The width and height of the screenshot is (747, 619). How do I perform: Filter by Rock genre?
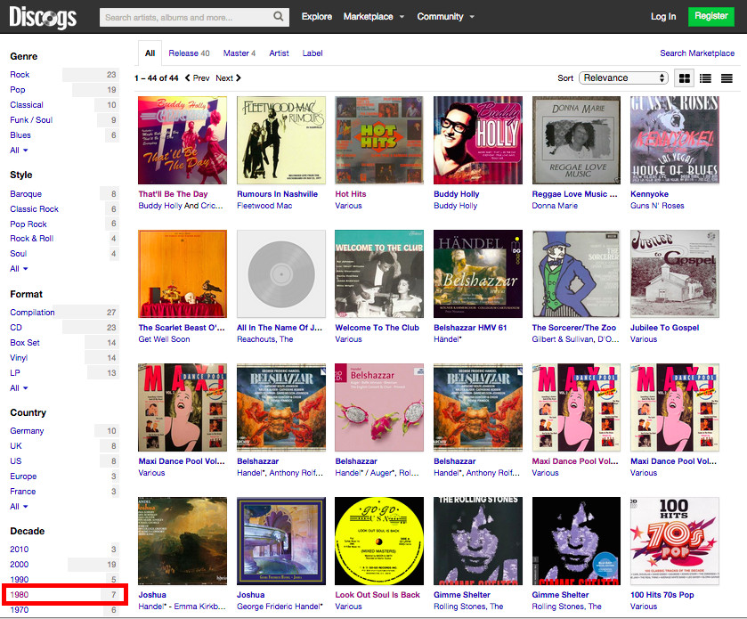pos(20,75)
